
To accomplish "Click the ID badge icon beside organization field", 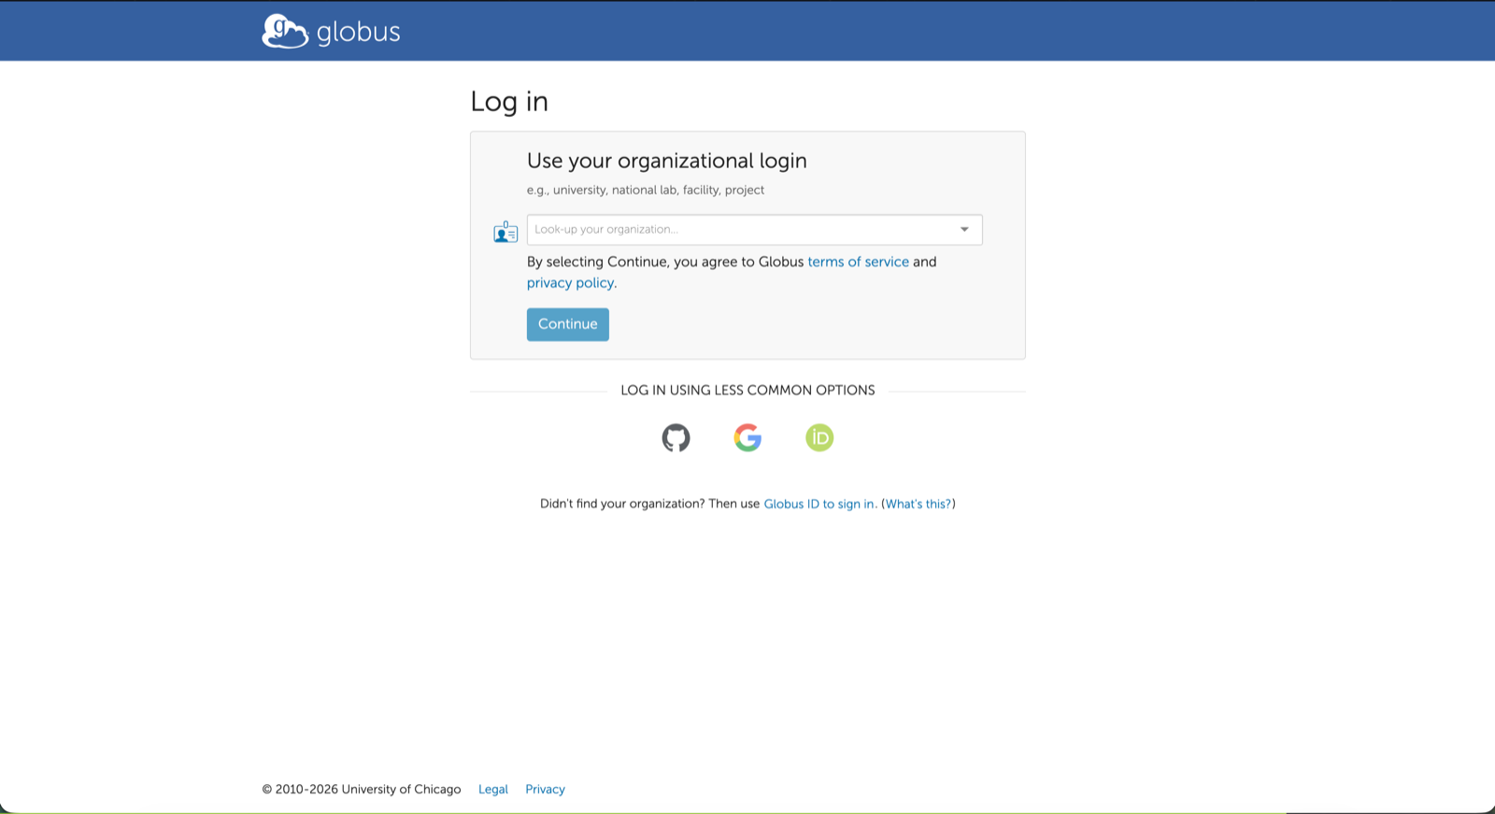I will pyautogui.click(x=505, y=232).
